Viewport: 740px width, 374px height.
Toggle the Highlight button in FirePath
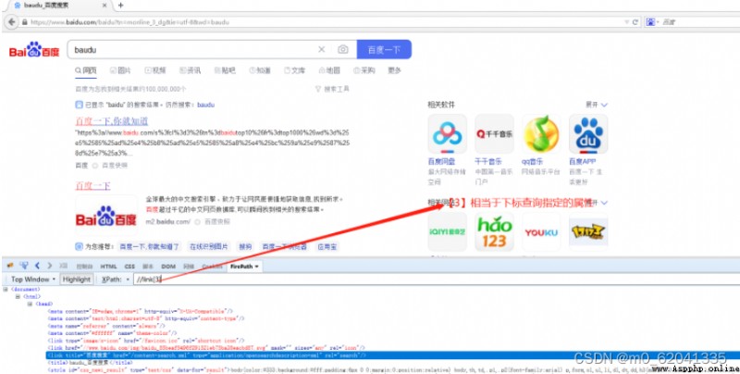(x=77, y=279)
